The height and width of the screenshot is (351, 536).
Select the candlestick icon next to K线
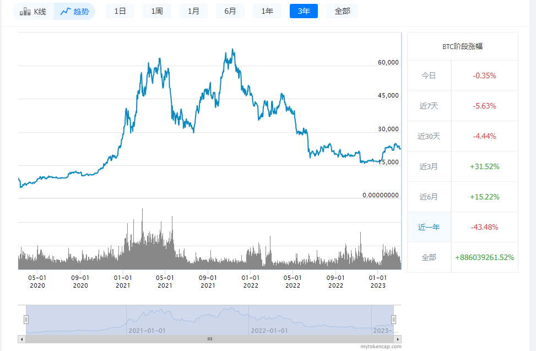click(x=24, y=10)
